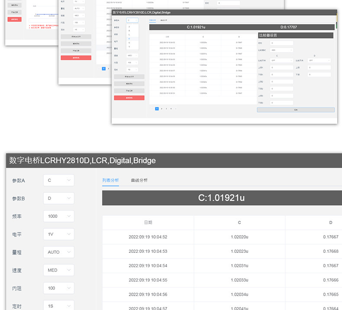Select row 2022:09:19 10:04:54 in bottom table
The image size is (342, 310).
(x=222, y=266)
